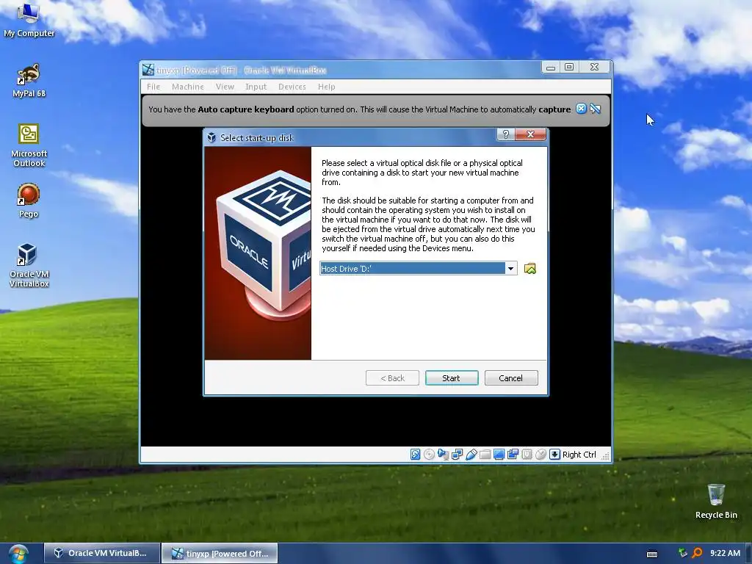Click the USB devices status icon
The image size is (752, 564).
point(471,454)
